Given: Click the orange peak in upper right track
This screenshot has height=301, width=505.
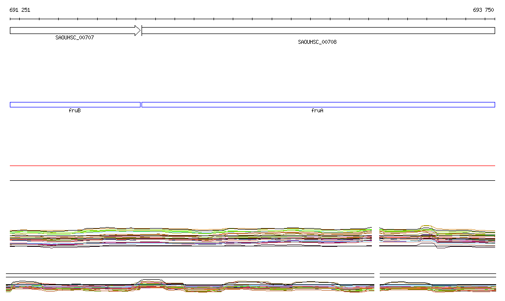Looking at the screenshot, I should click(x=426, y=227).
